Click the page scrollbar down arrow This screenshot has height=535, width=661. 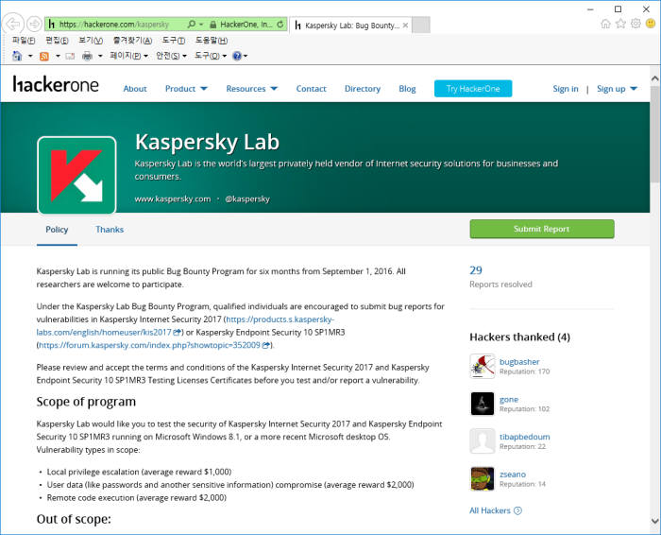point(654,521)
